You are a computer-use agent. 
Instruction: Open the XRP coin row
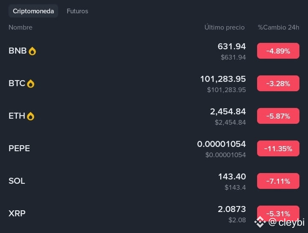(154, 214)
